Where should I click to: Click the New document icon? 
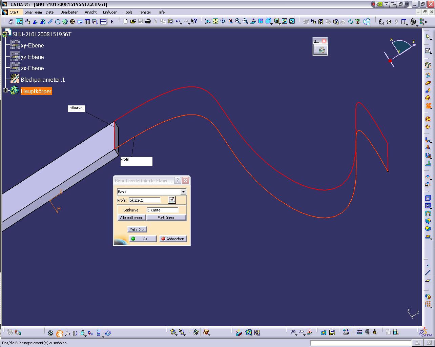[x=125, y=21]
